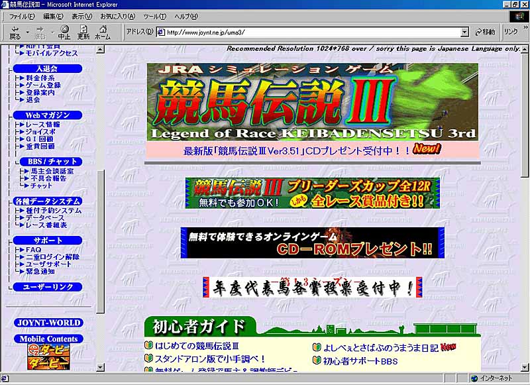Stop page loading with 中止 button
Screen dimensions: 530x385
pos(64,32)
